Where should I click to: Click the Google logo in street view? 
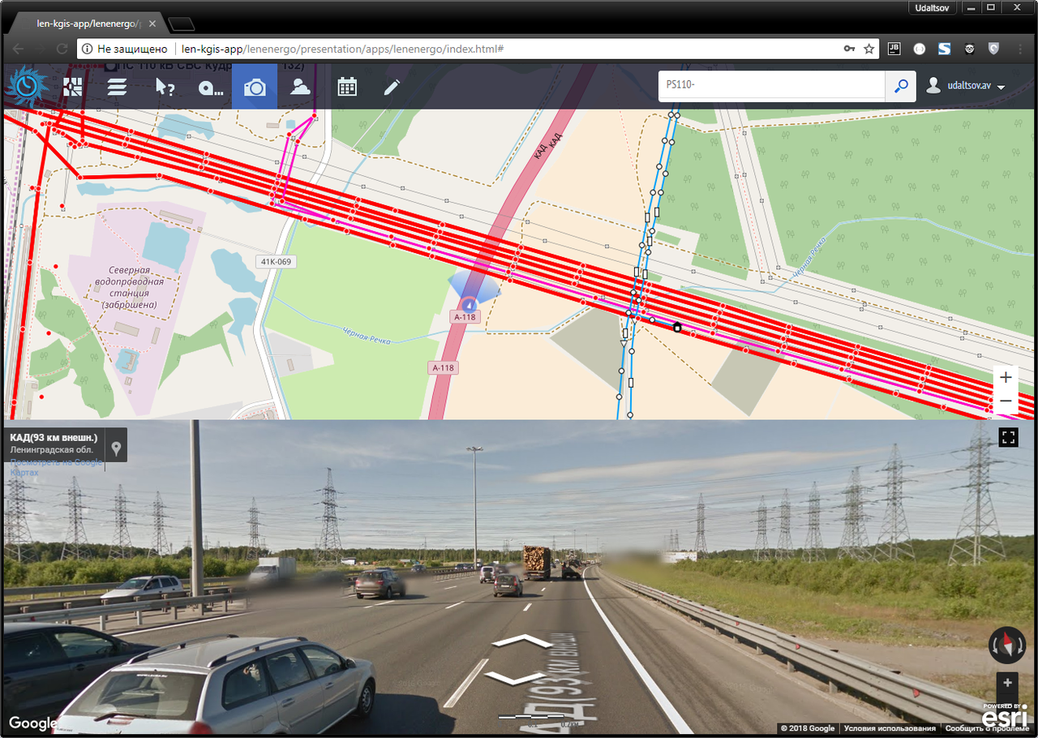33,723
